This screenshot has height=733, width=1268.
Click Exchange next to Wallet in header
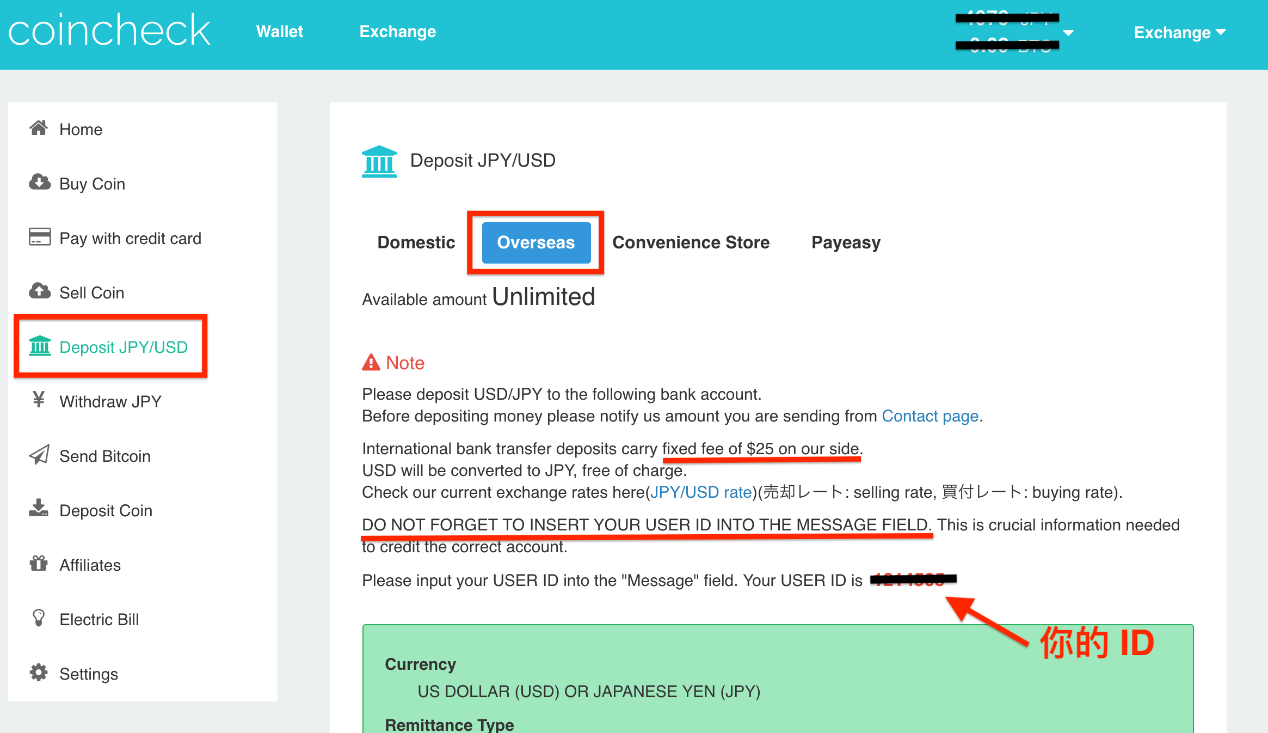click(398, 32)
